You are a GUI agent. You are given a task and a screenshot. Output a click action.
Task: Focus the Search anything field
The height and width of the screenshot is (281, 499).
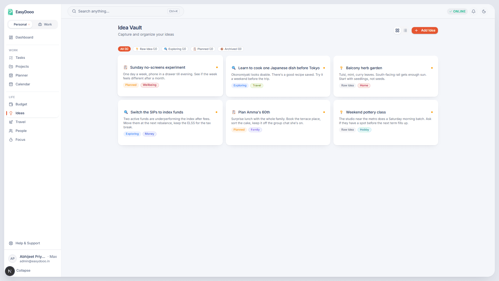click(126, 11)
